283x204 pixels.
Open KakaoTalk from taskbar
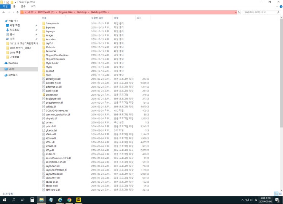click(x=78, y=200)
